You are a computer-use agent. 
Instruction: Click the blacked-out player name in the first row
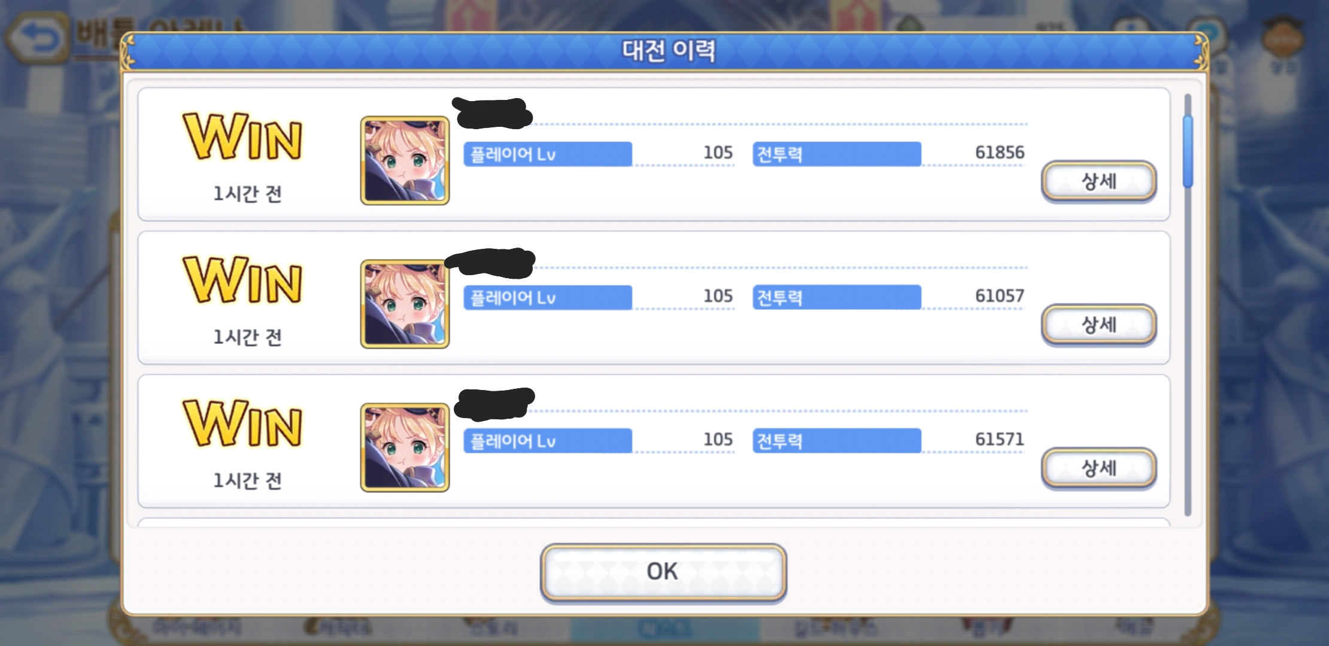click(492, 113)
